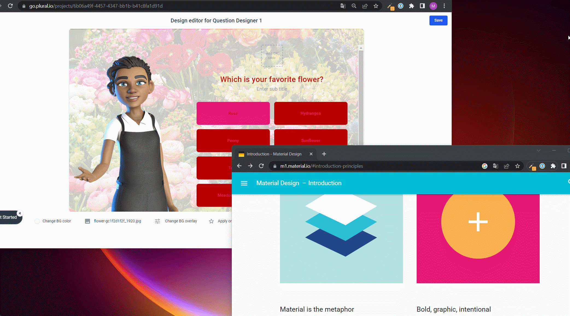Select the Hydrangea answer button
The width and height of the screenshot is (570, 316).
point(311,113)
